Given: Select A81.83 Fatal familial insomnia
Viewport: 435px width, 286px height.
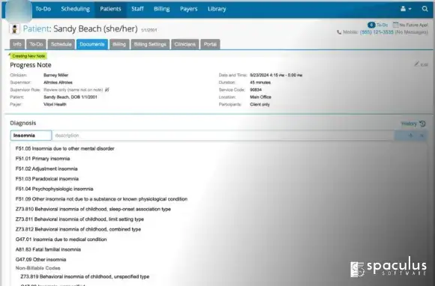Looking at the screenshot, I should (48, 249).
